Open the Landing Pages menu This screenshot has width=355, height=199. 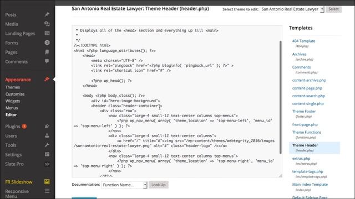pos(20,34)
